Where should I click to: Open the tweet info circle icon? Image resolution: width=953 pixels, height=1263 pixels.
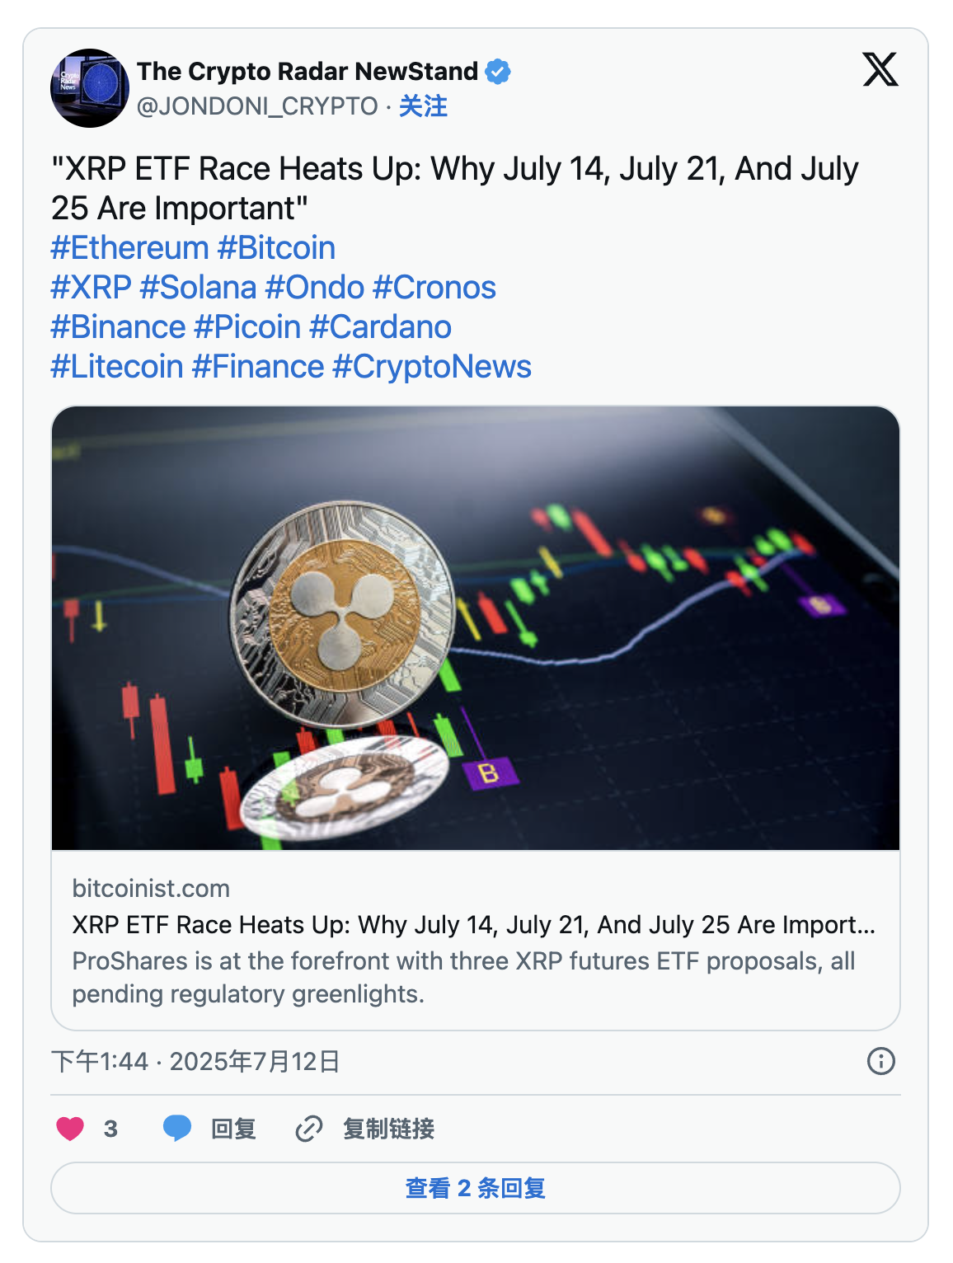880,1061
